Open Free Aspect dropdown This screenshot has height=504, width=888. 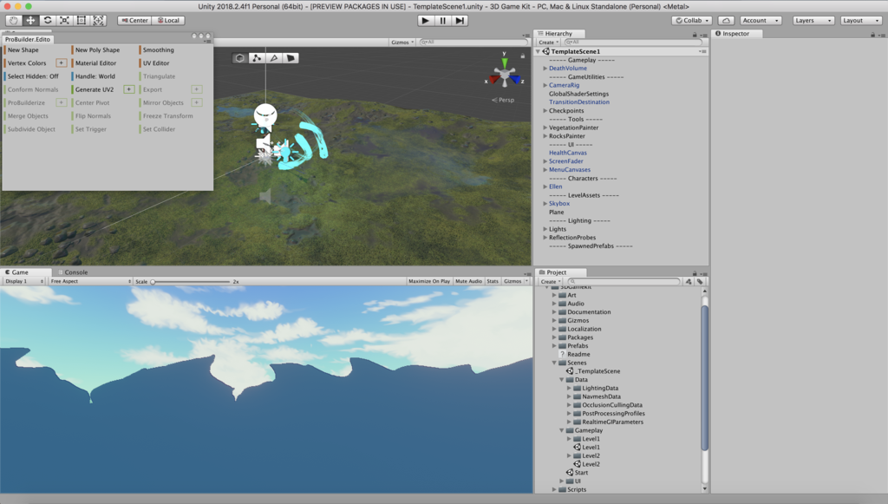(x=90, y=281)
